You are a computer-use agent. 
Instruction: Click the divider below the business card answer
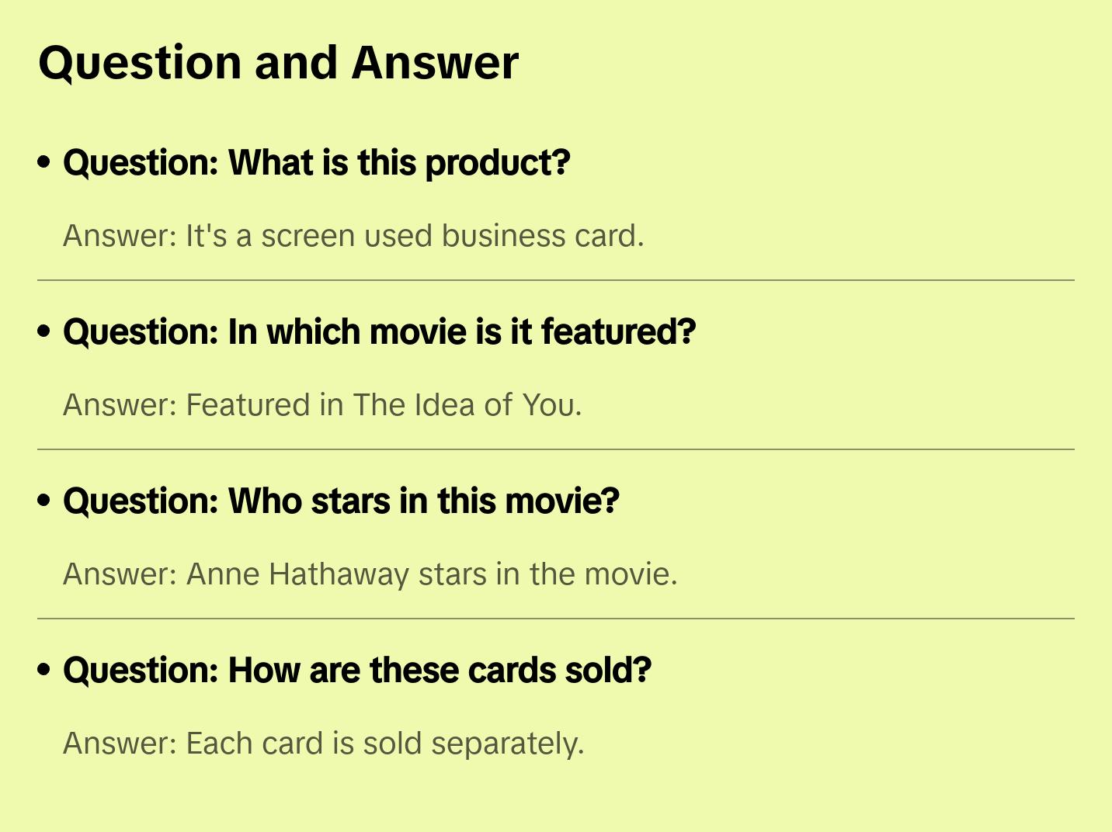click(556, 280)
